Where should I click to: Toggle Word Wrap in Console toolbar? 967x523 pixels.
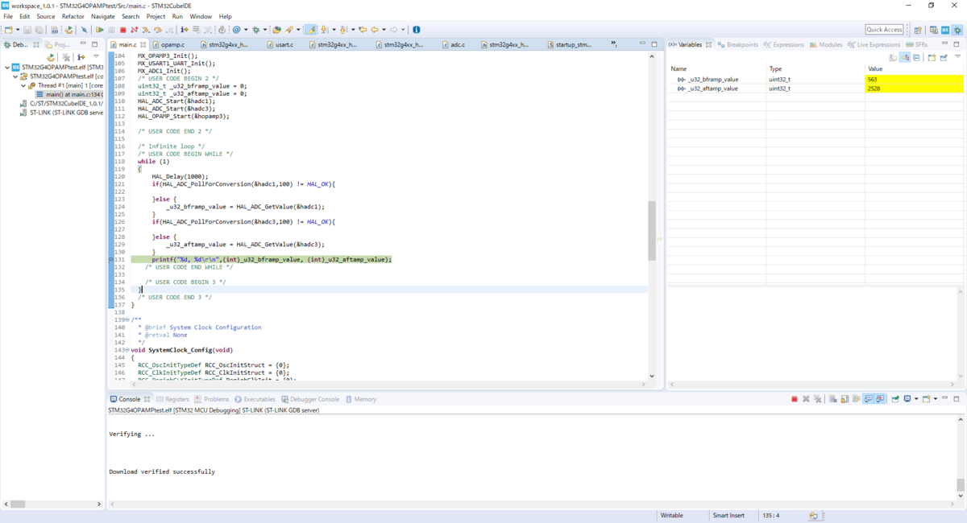click(x=856, y=399)
